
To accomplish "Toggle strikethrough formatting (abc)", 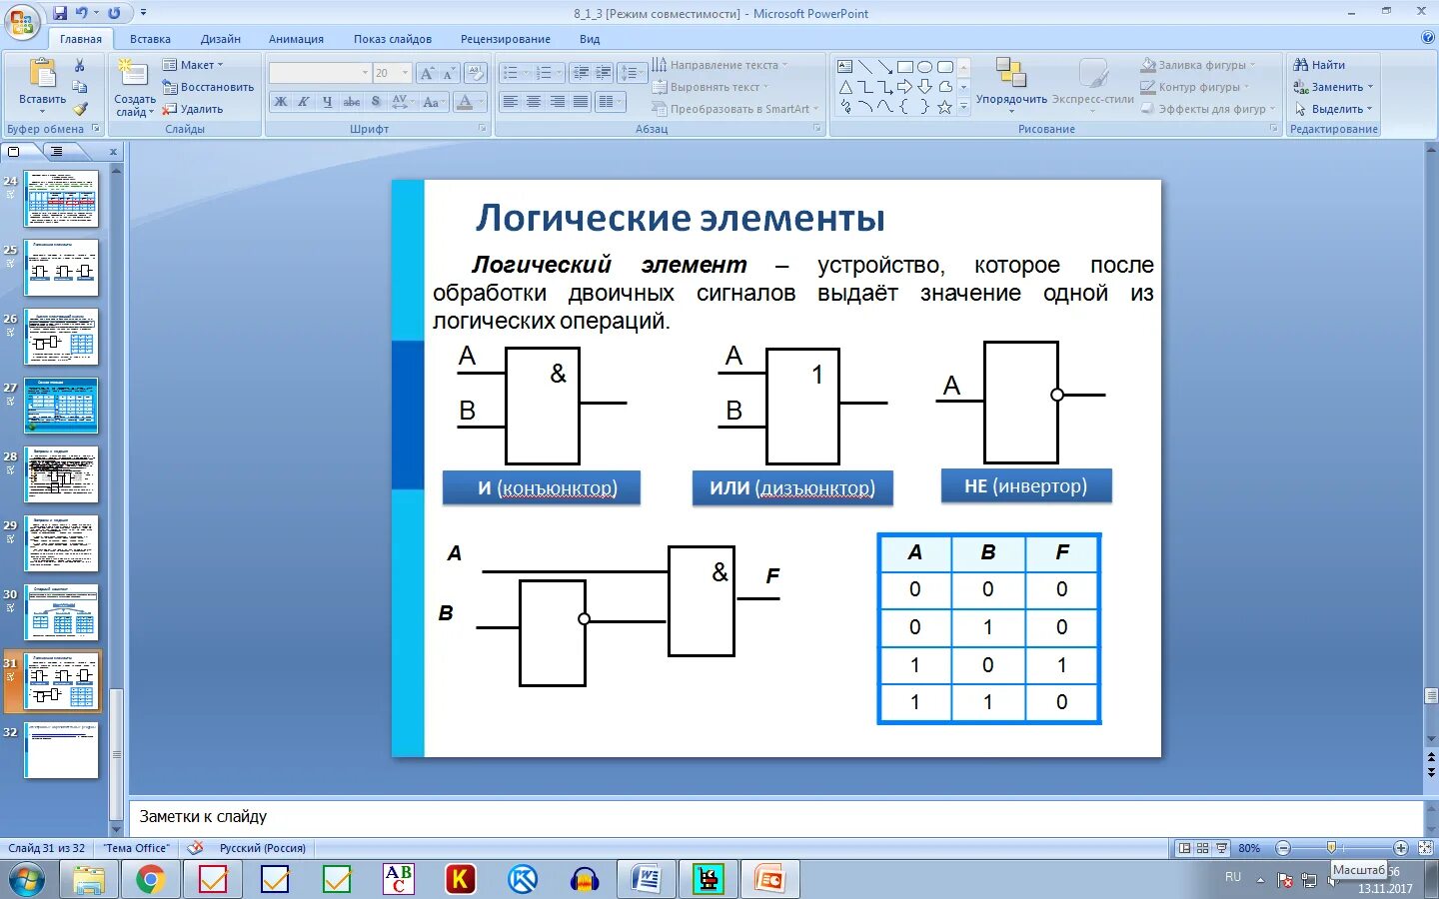I will click(352, 102).
